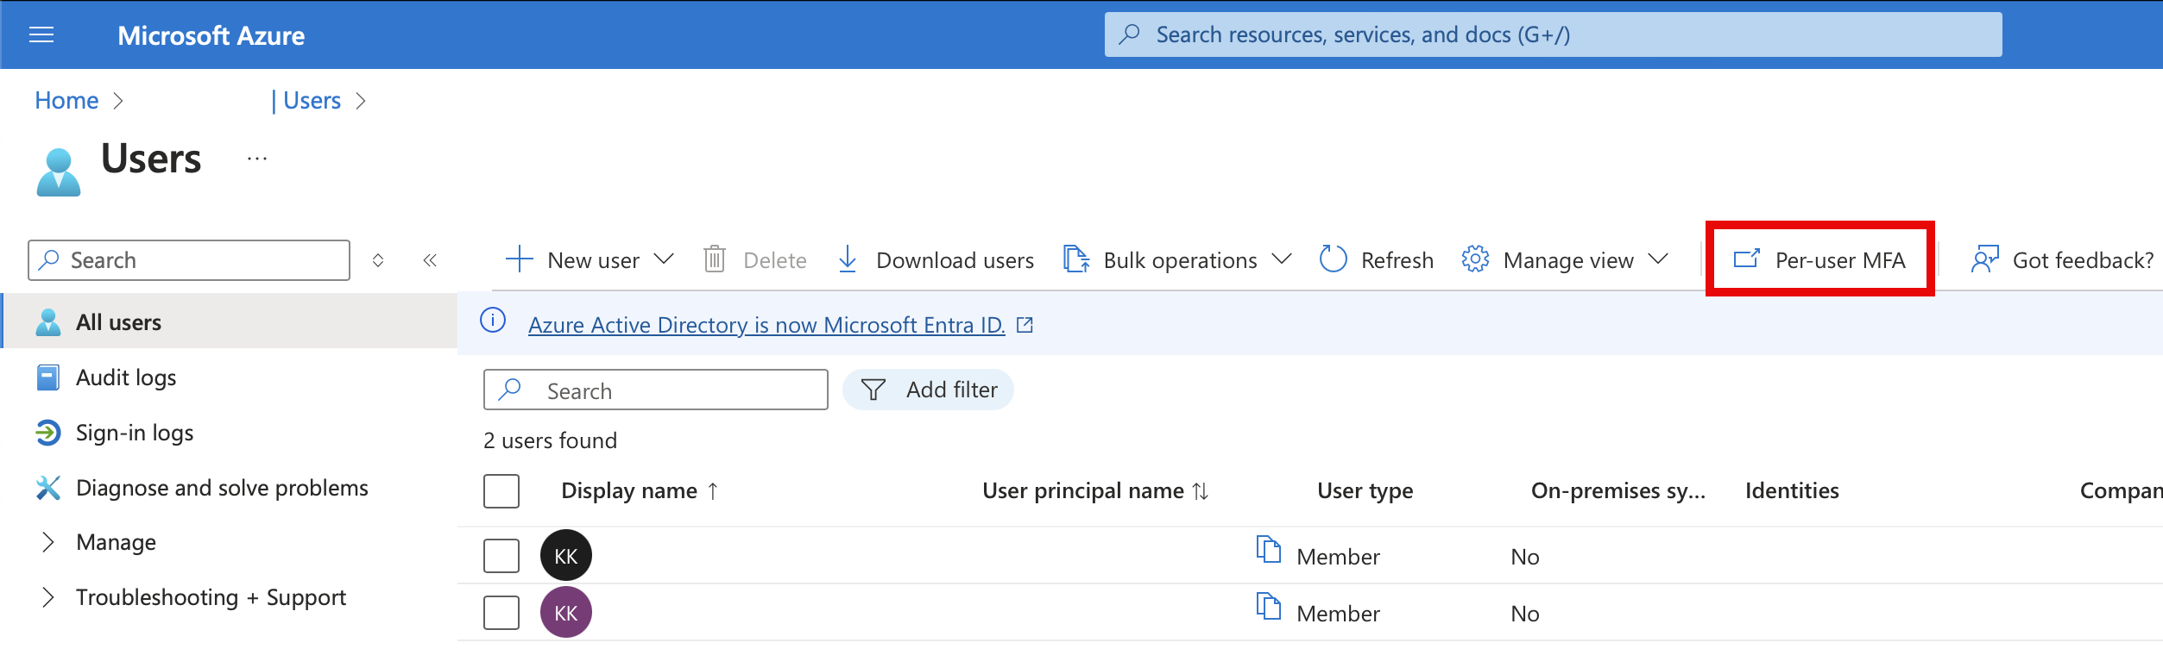
Task: Click the Download users arrow icon
Action: point(848,259)
